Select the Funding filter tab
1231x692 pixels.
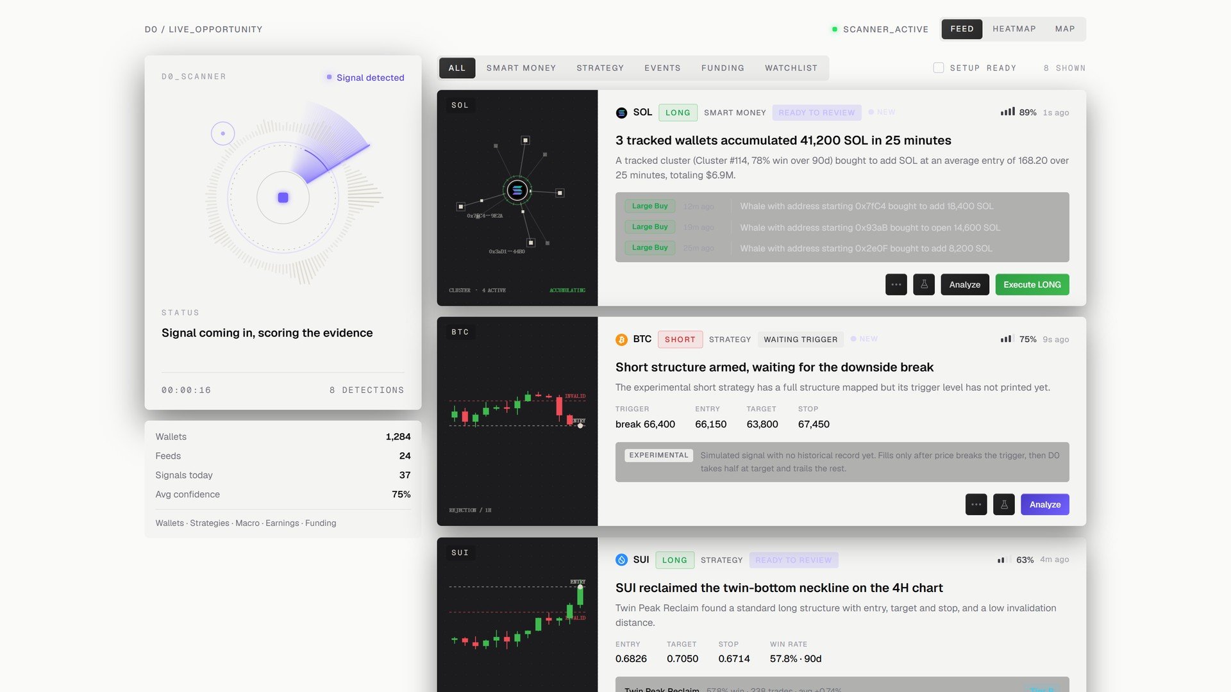723,68
